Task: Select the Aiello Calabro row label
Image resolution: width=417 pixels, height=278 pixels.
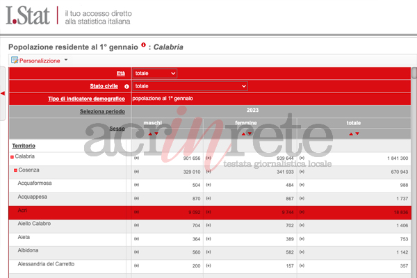Action: 34,224
